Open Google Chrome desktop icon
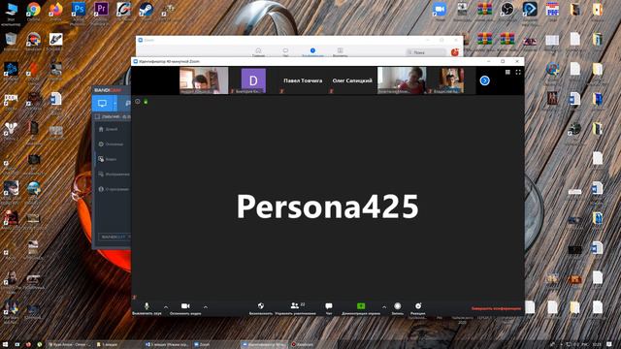 pyautogui.click(x=34, y=11)
